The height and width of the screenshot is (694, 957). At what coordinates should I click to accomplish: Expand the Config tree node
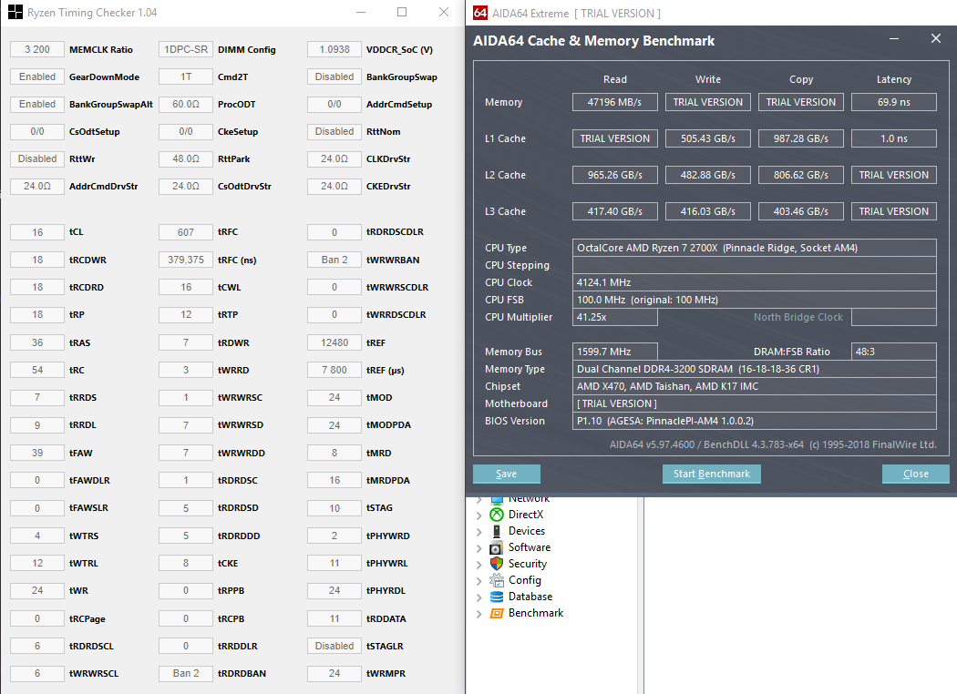pyautogui.click(x=479, y=580)
